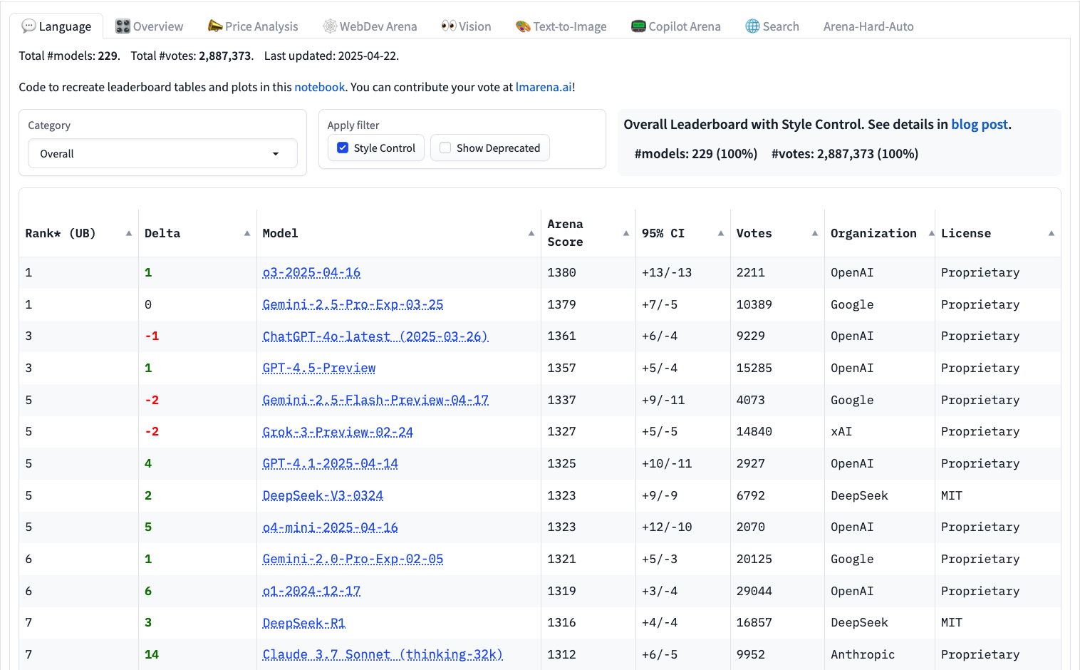Click MIT license in the DeepSeek-V3-0324 row
The image size is (1080, 670).
pos(952,495)
